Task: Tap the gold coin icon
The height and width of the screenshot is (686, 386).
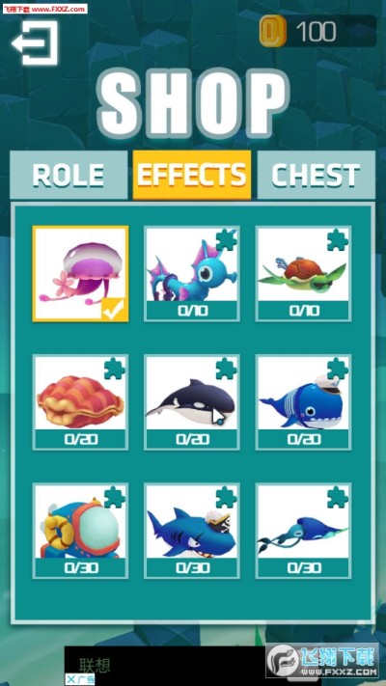Action: tap(272, 31)
